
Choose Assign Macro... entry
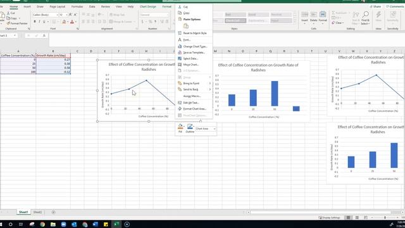[194, 96]
